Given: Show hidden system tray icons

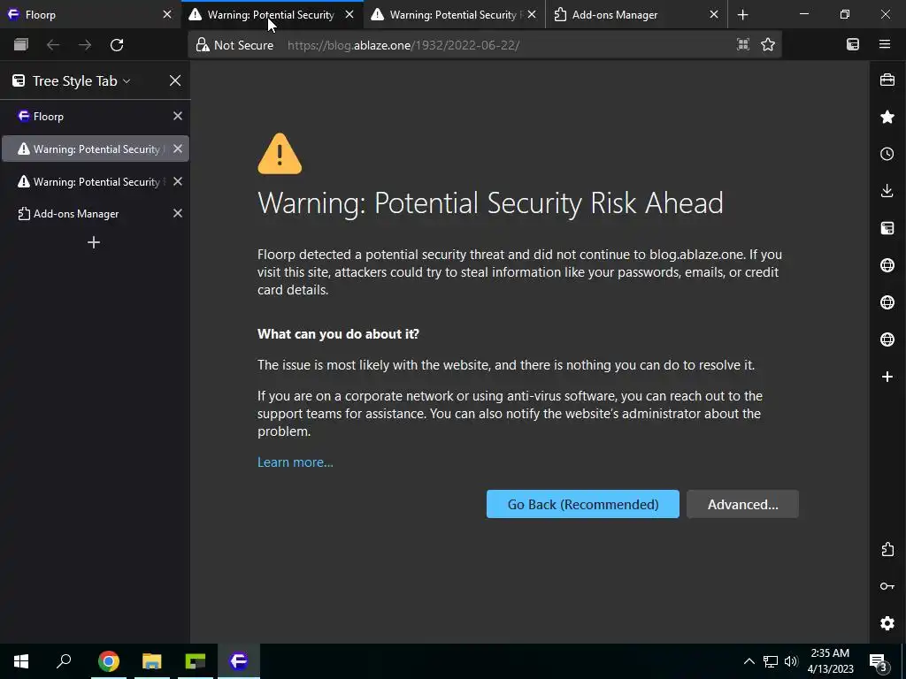Looking at the screenshot, I should (749, 661).
